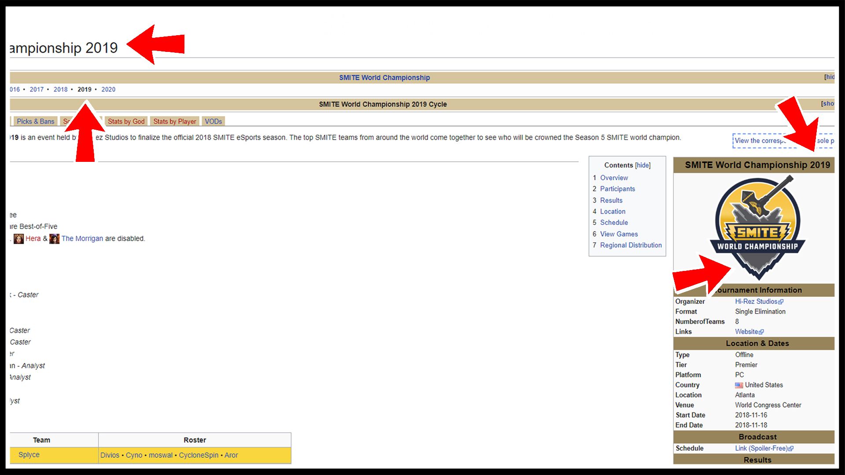Go to the 2020 championship page
The image size is (845, 475).
tap(108, 89)
